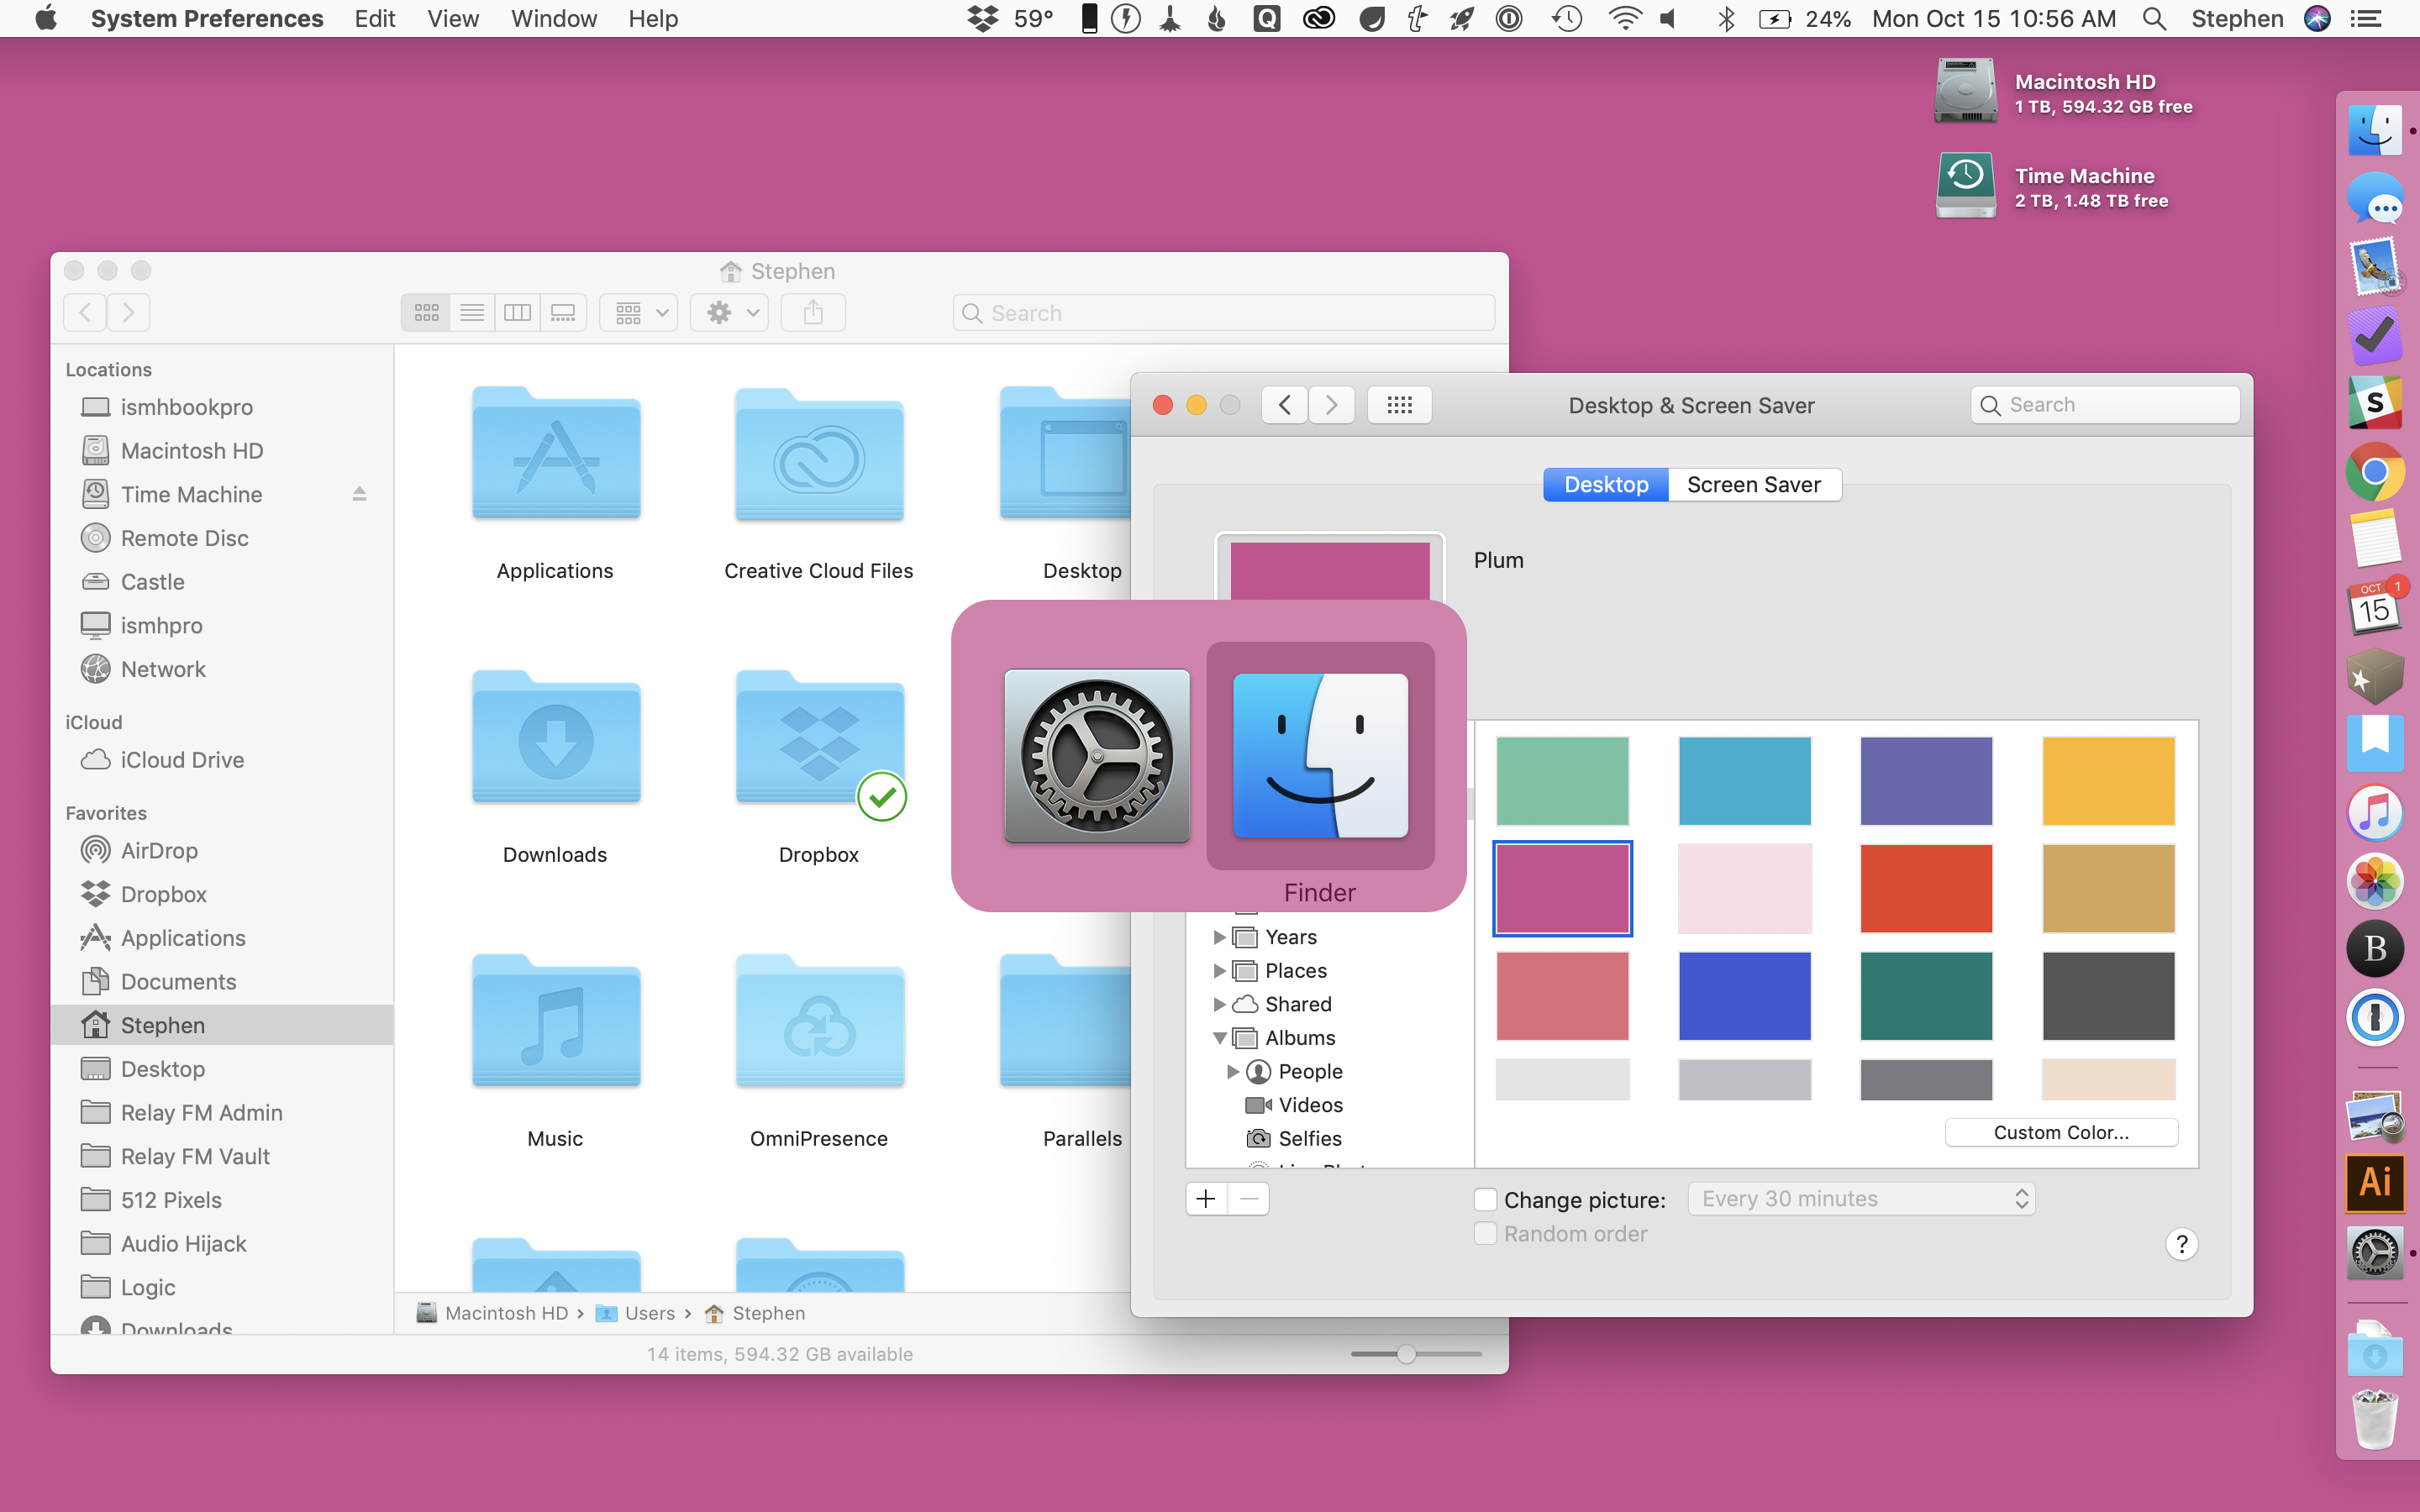This screenshot has width=2420, height=1512.
Task: Expand the People album
Action: point(1232,1071)
